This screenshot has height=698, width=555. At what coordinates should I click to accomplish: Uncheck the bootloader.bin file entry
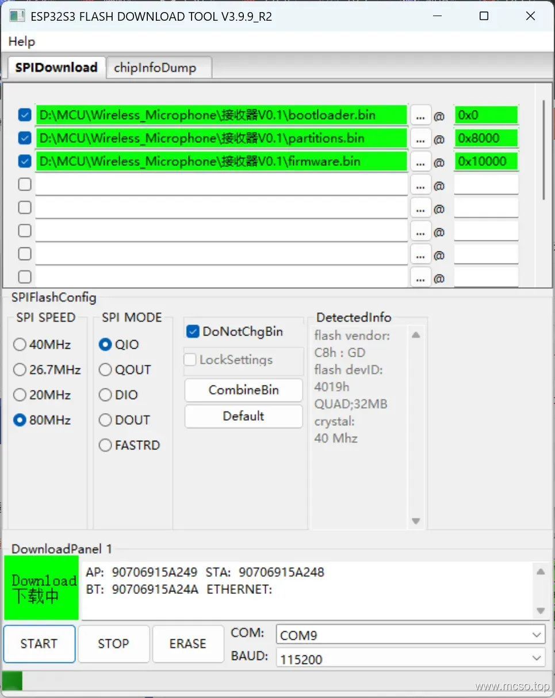click(x=24, y=115)
